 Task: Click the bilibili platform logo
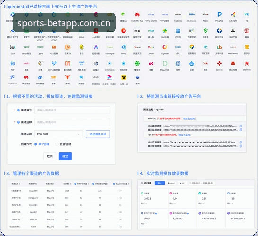click(x=81, y=31)
